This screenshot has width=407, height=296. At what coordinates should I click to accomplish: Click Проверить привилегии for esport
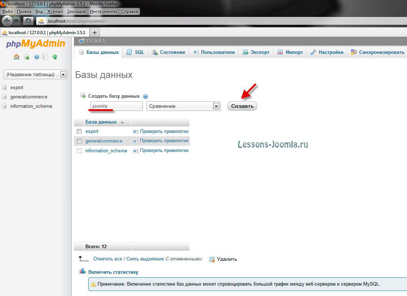pos(164,131)
